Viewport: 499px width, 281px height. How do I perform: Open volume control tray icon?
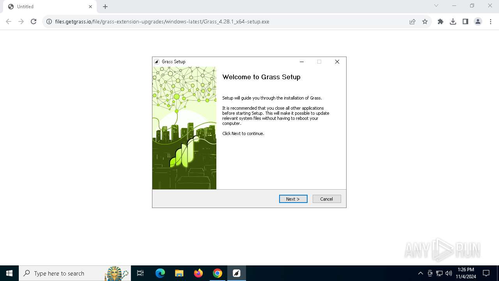pyautogui.click(x=449, y=273)
